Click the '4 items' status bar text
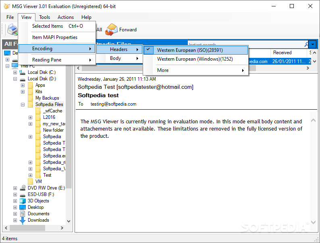 click(x=10, y=239)
